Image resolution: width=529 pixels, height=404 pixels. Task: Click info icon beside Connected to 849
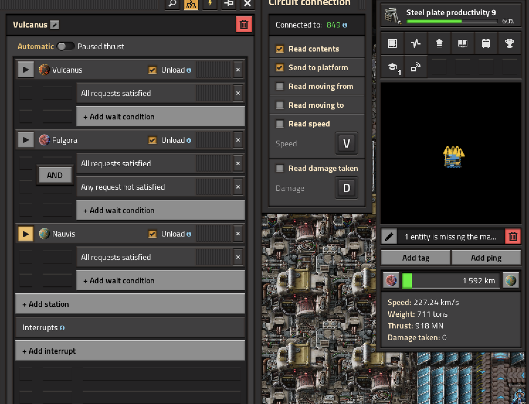[345, 25]
